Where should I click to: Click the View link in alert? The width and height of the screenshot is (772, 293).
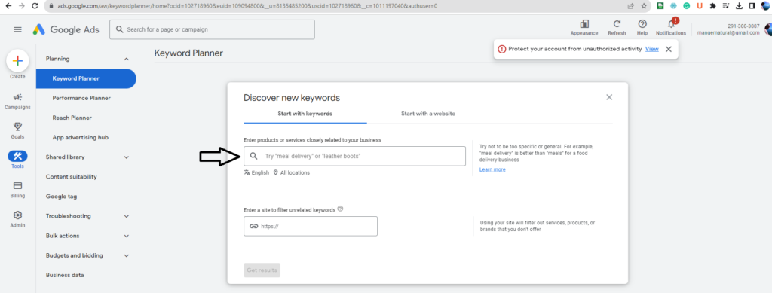coord(652,49)
